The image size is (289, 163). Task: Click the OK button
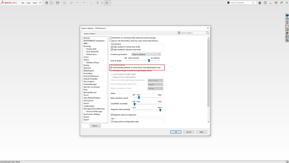pos(176,132)
